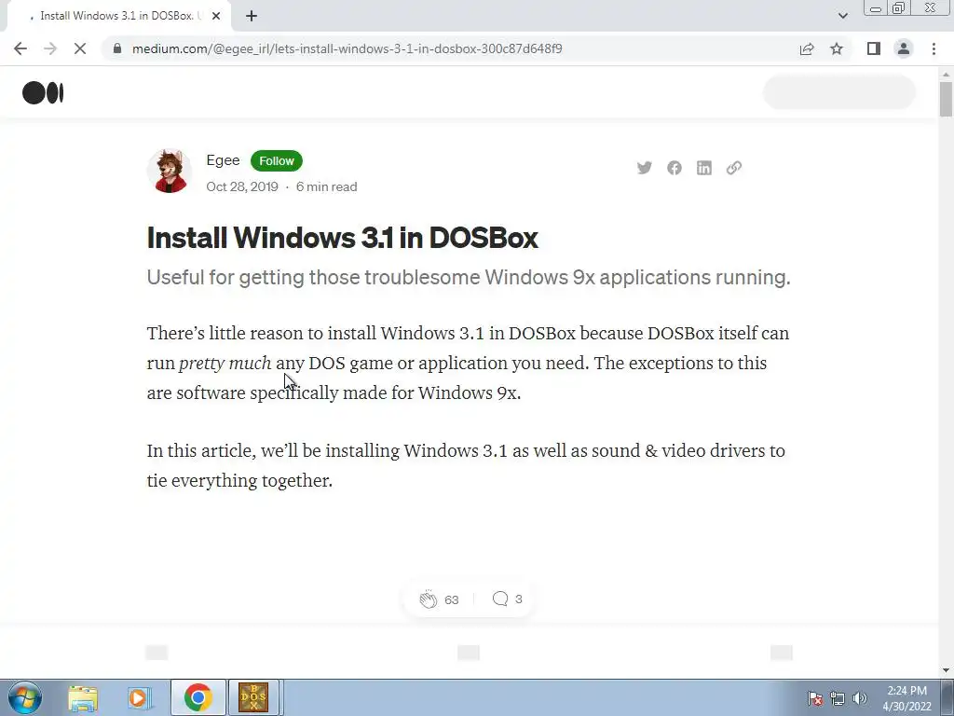This screenshot has height=716, width=954.
Task: Bookmark this page with the star
Action: pos(837,48)
